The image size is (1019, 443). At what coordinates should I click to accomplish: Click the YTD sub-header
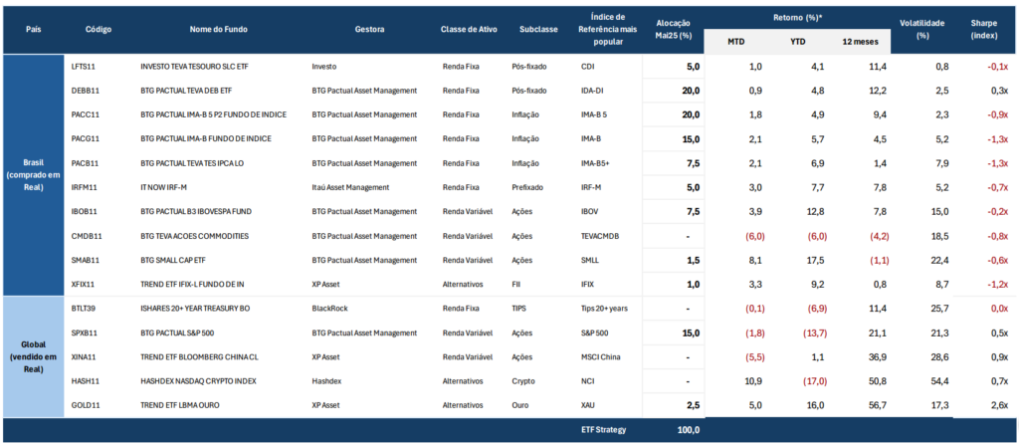[x=795, y=42]
